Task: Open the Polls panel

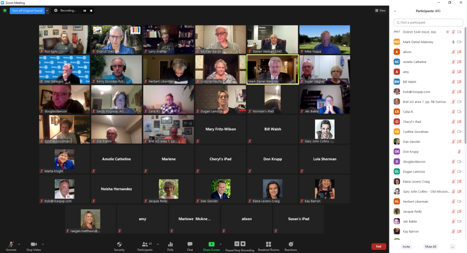Action: [170, 244]
